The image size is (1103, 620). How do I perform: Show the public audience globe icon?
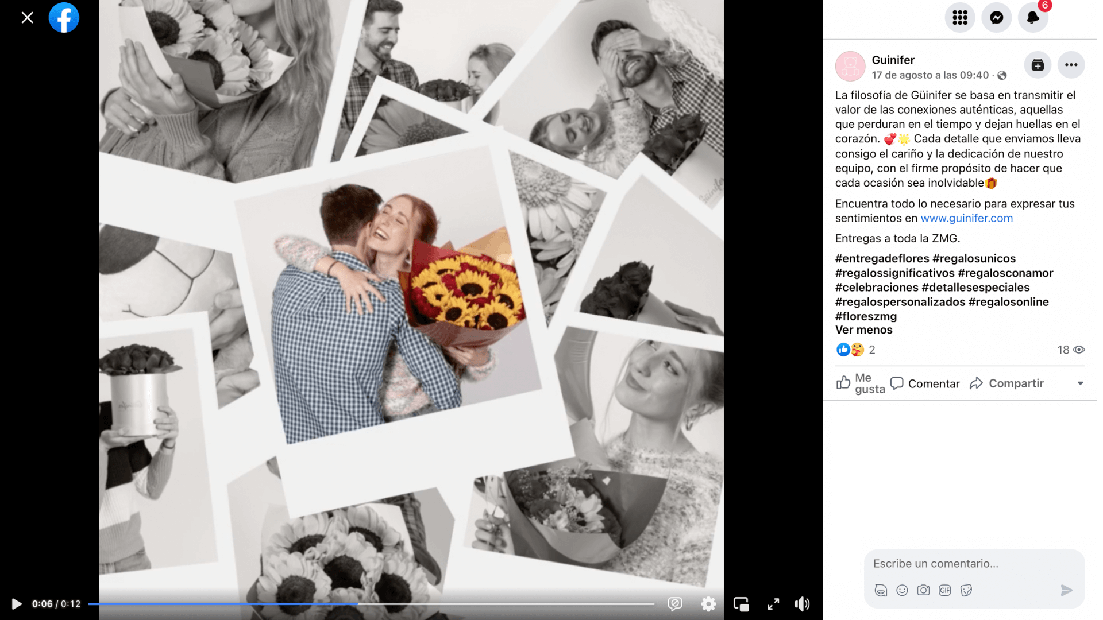tap(1002, 76)
